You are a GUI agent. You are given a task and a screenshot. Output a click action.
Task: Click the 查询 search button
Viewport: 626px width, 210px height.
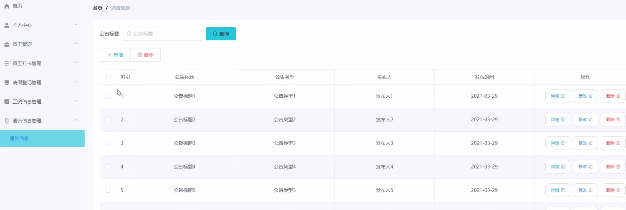click(x=221, y=34)
